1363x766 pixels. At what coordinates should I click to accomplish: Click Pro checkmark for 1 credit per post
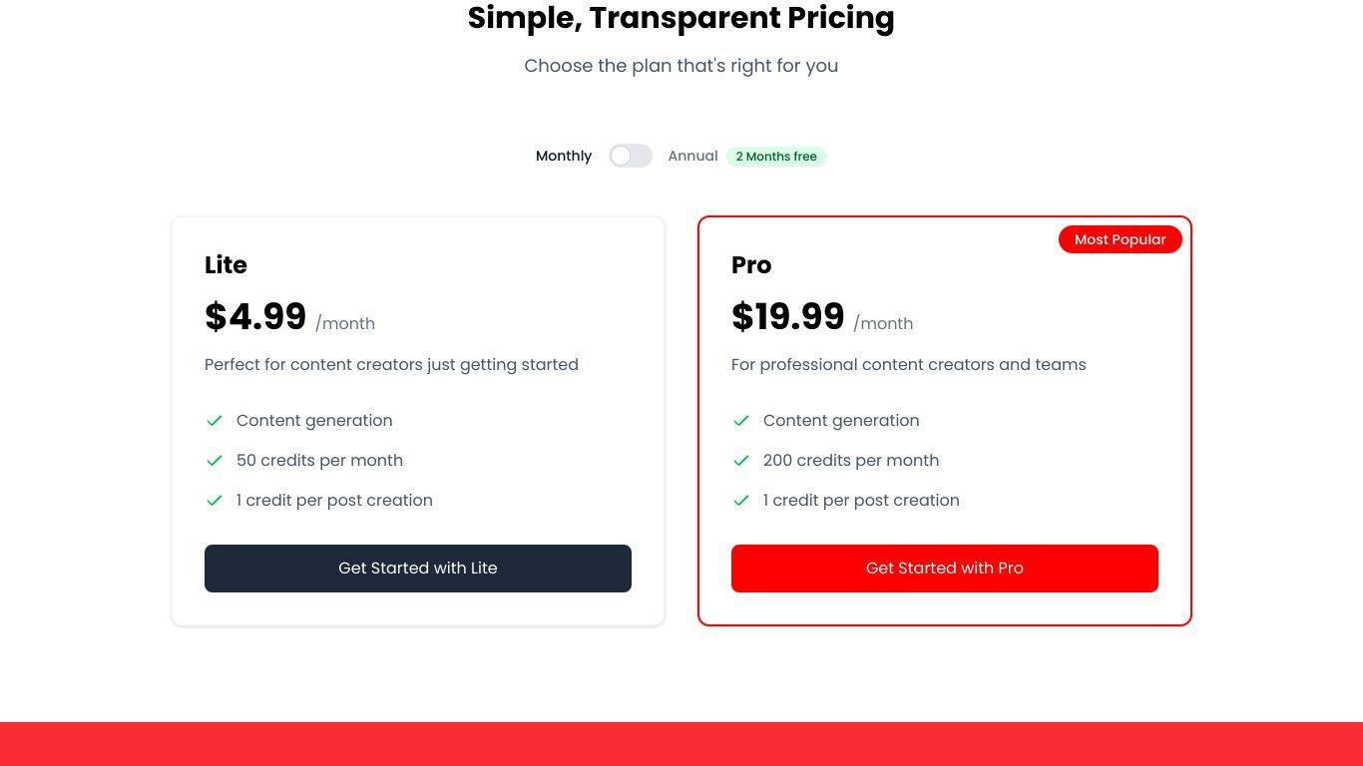740,501
